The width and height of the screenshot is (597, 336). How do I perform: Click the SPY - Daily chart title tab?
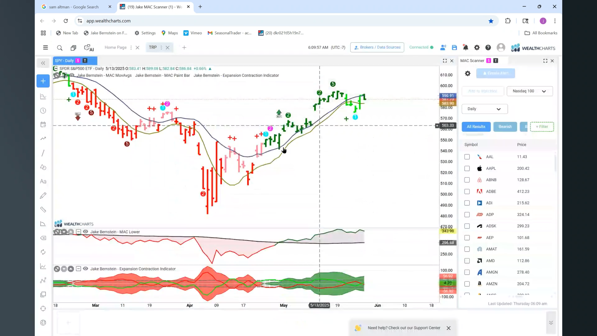[x=75, y=61]
